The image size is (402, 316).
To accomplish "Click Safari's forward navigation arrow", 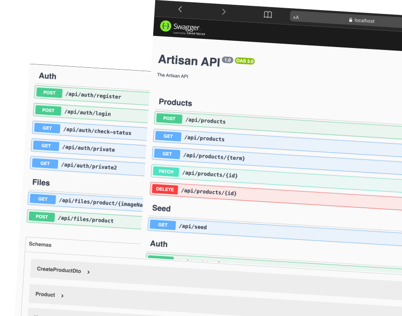I will coord(223,11).
